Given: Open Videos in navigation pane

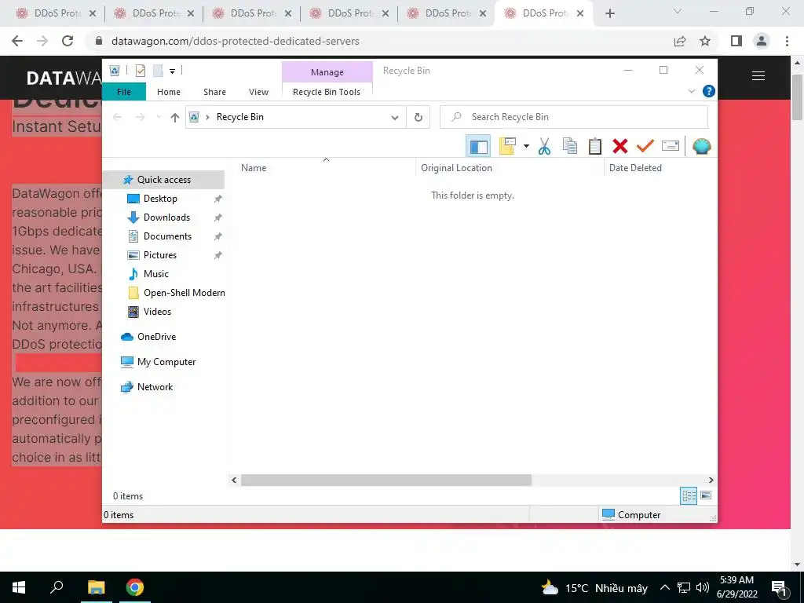Looking at the screenshot, I should [157, 312].
